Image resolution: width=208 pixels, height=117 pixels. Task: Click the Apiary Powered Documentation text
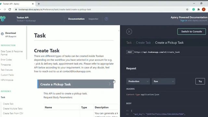pyautogui.click(x=189, y=17)
